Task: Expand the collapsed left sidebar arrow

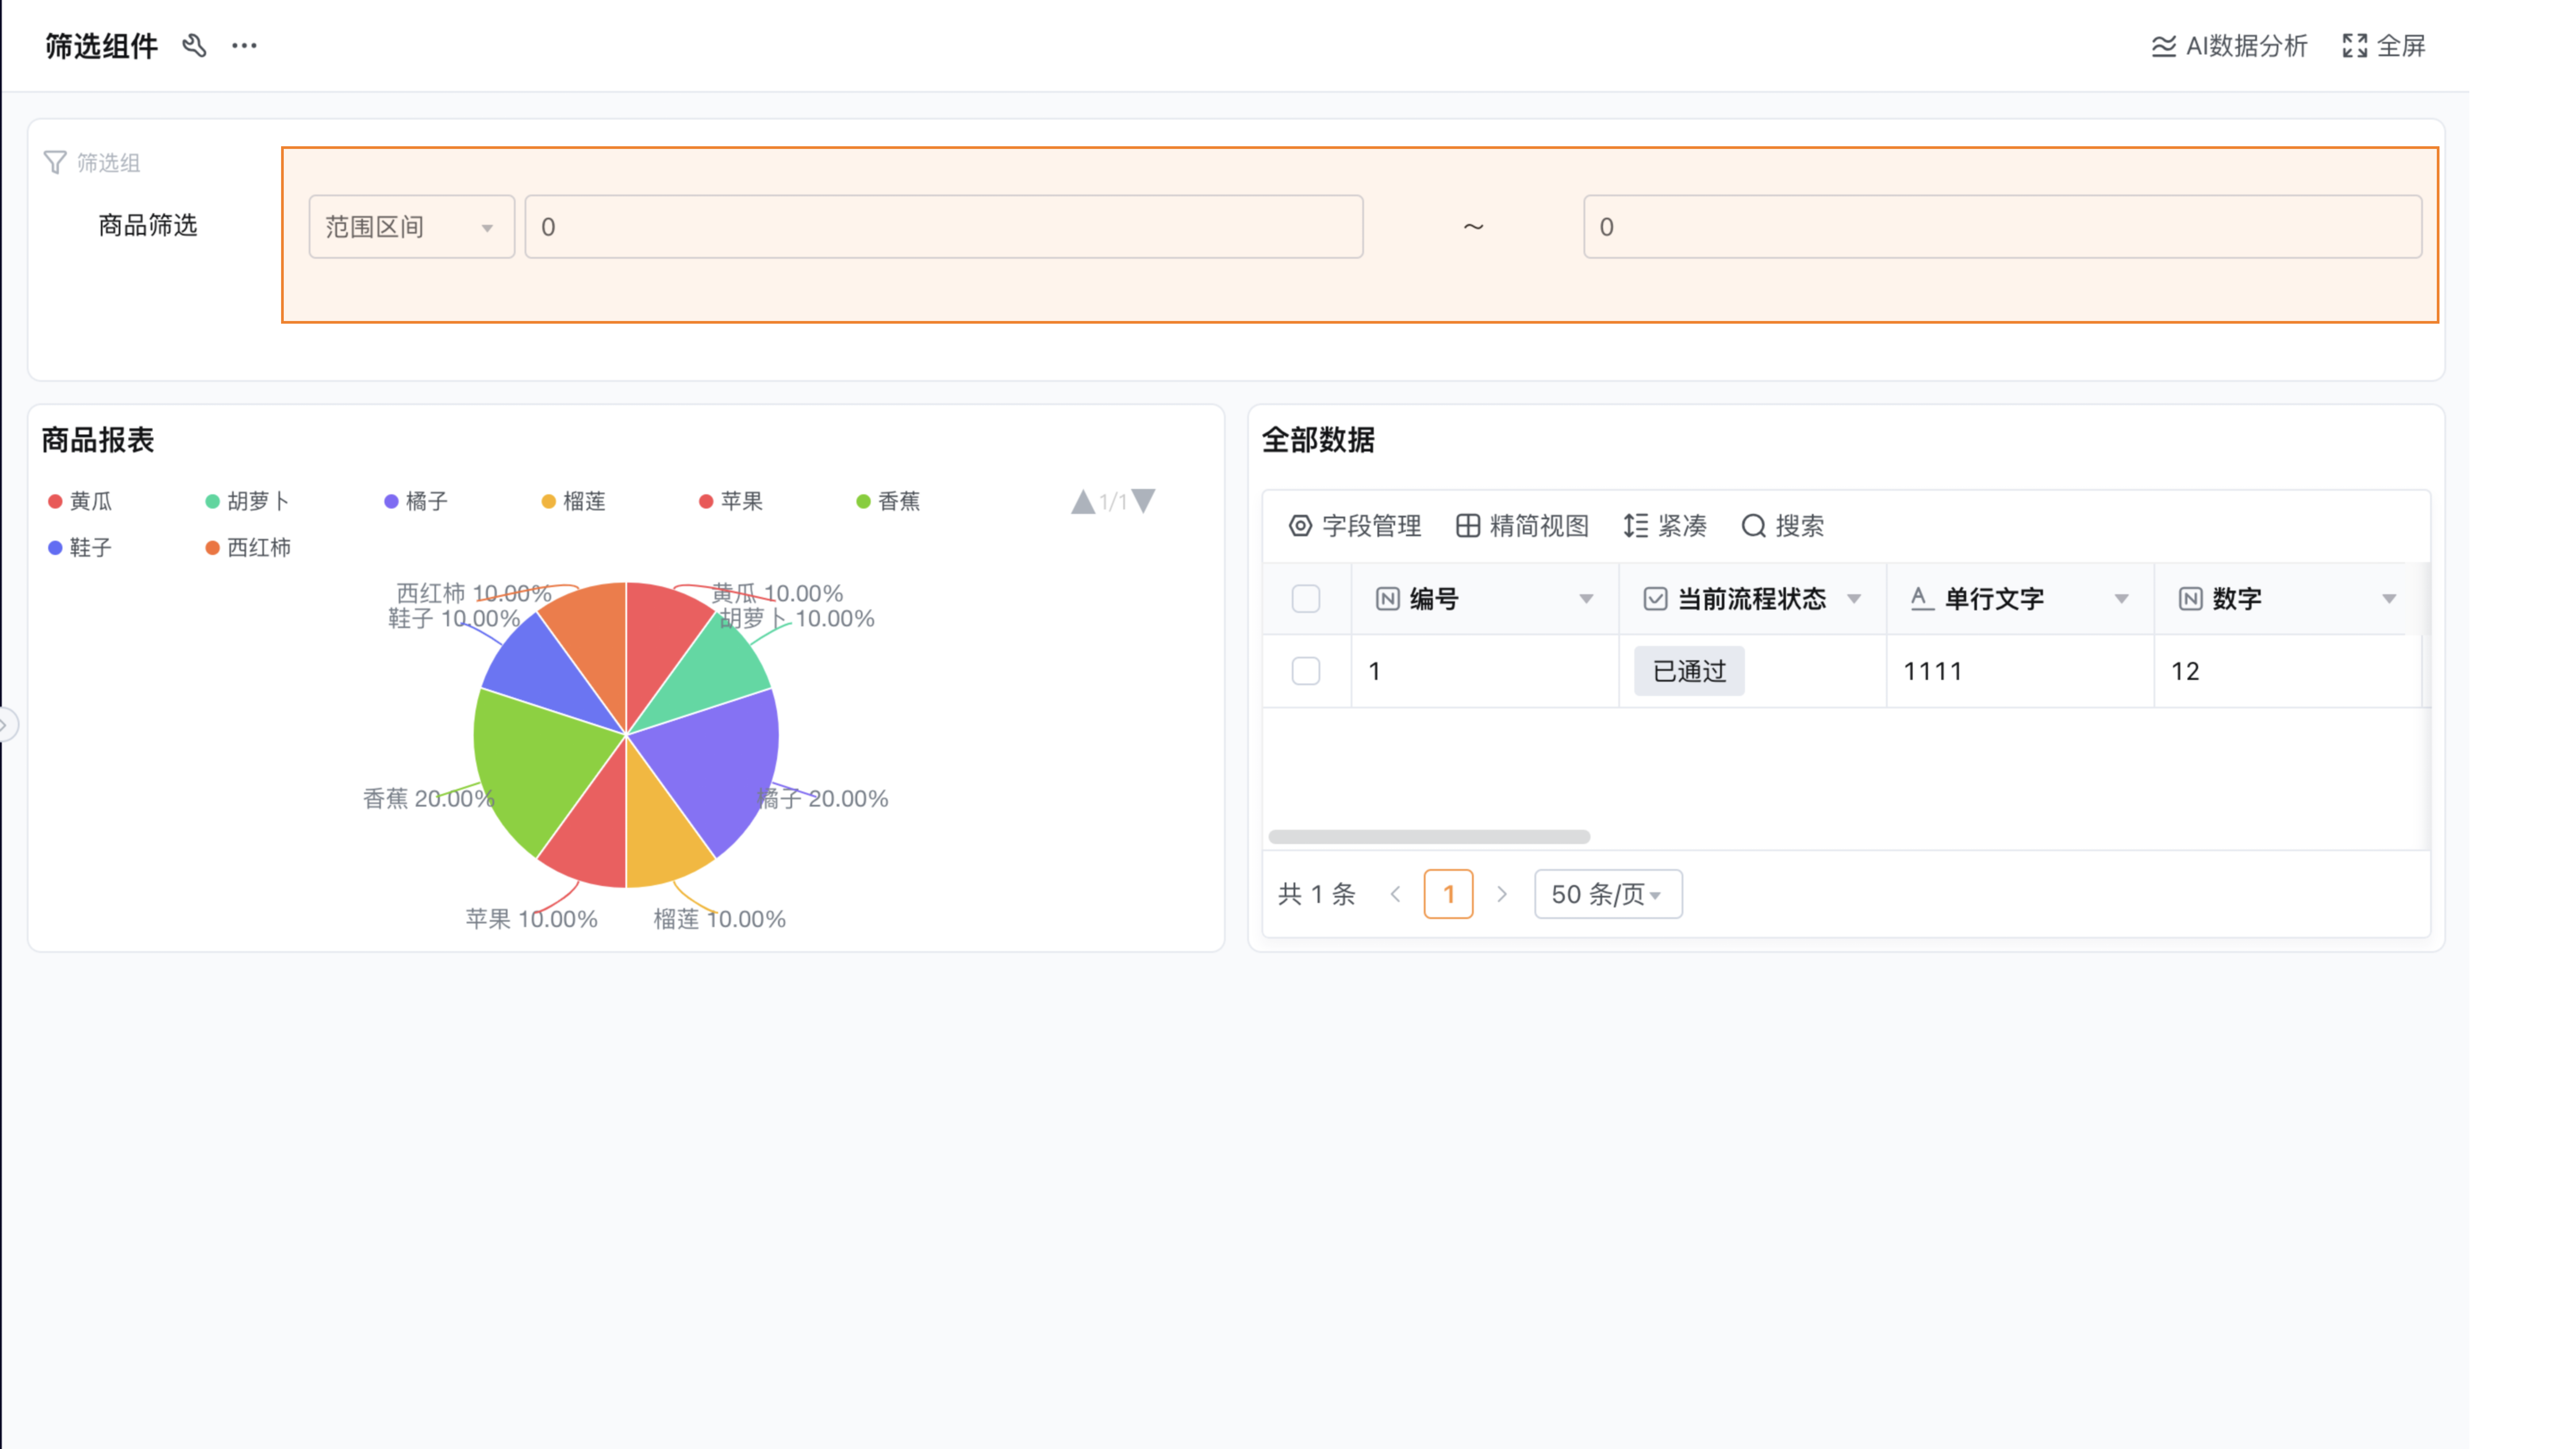Action: point(6,724)
